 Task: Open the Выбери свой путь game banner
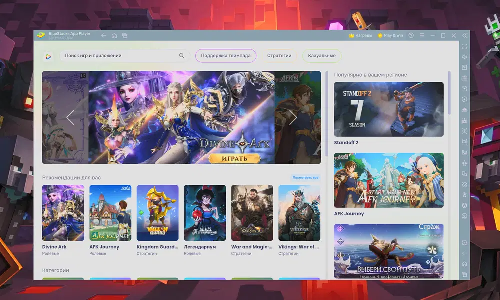click(x=389, y=251)
